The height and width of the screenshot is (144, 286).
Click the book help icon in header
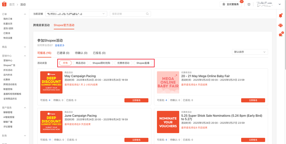tap(249, 4)
